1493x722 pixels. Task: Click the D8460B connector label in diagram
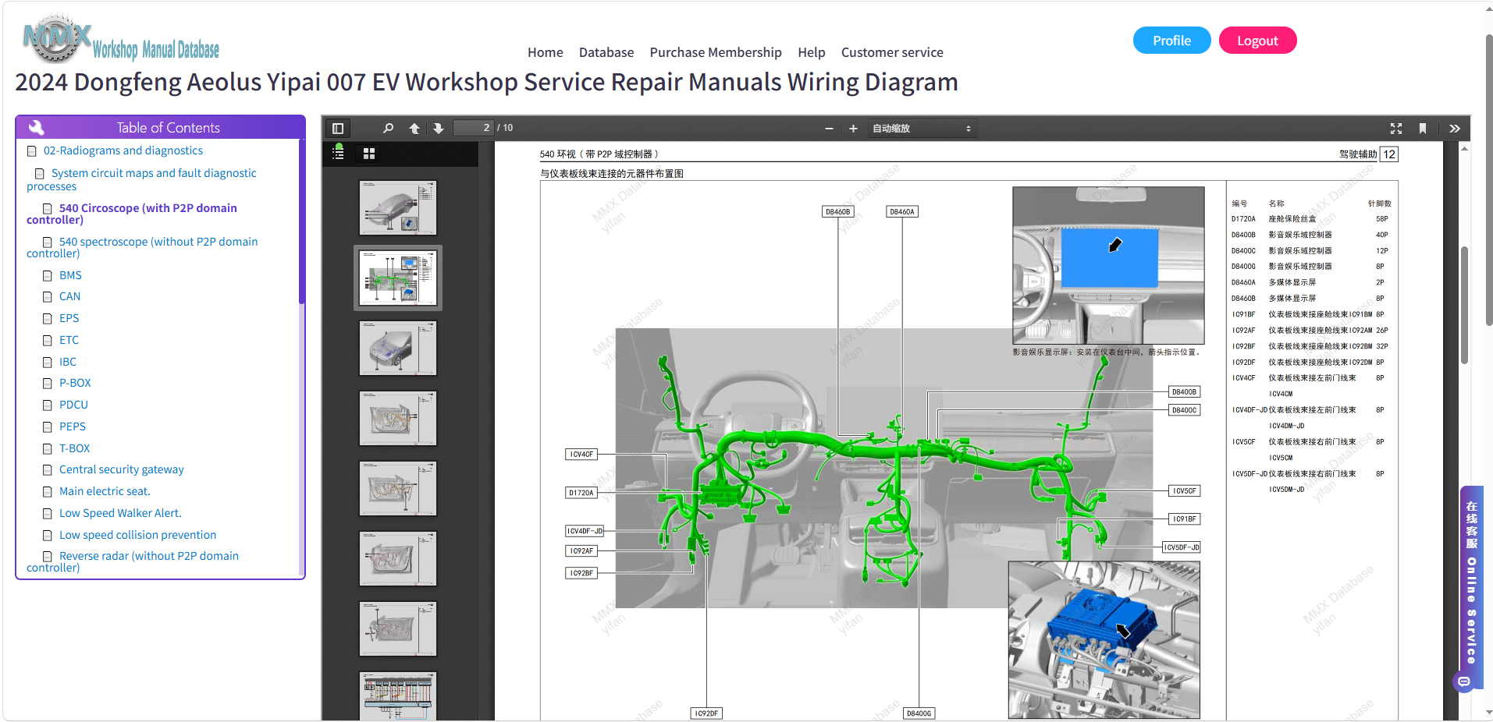[838, 211]
